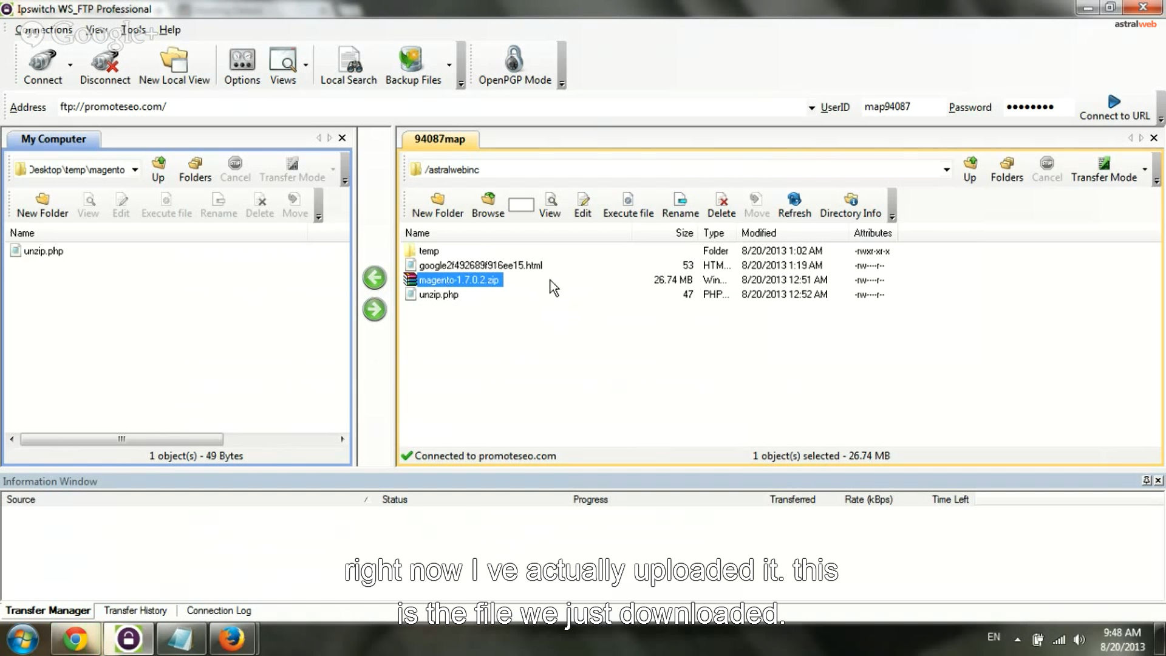Refresh the remote directory listing

[794, 205]
